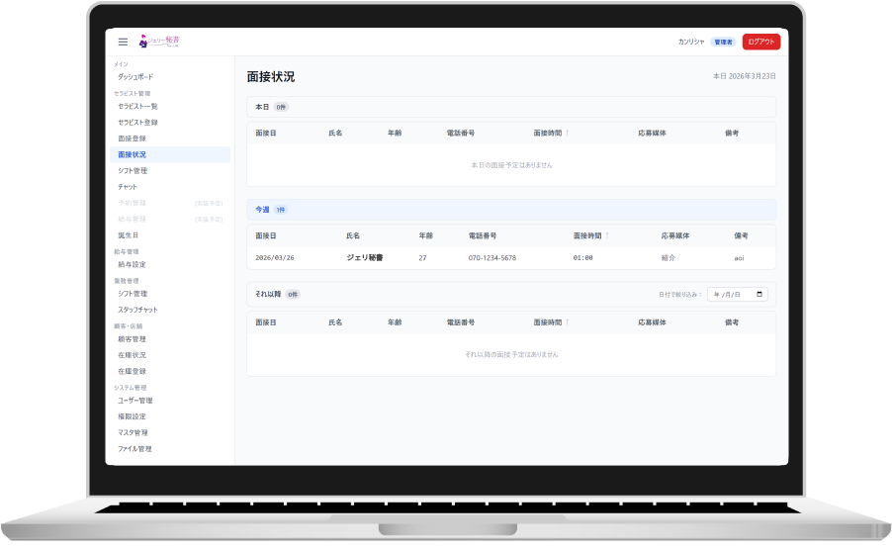The width and height of the screenshot is (892, 550).
Task: Open ユーザー管理 under システム管理
Action: [x=134, y=401]
